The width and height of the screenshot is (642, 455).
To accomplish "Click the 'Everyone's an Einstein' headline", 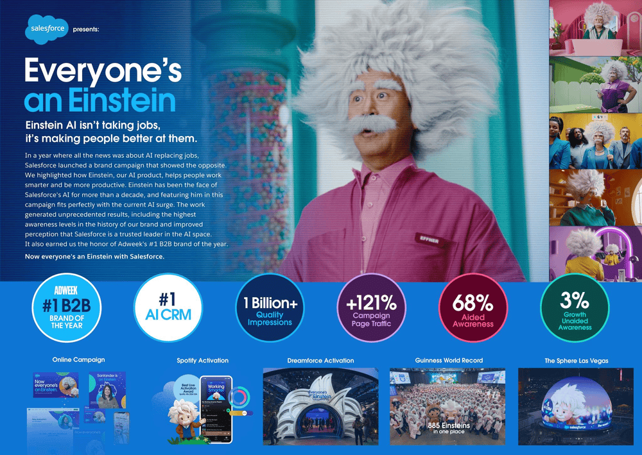I will click(x=103, y=85).
